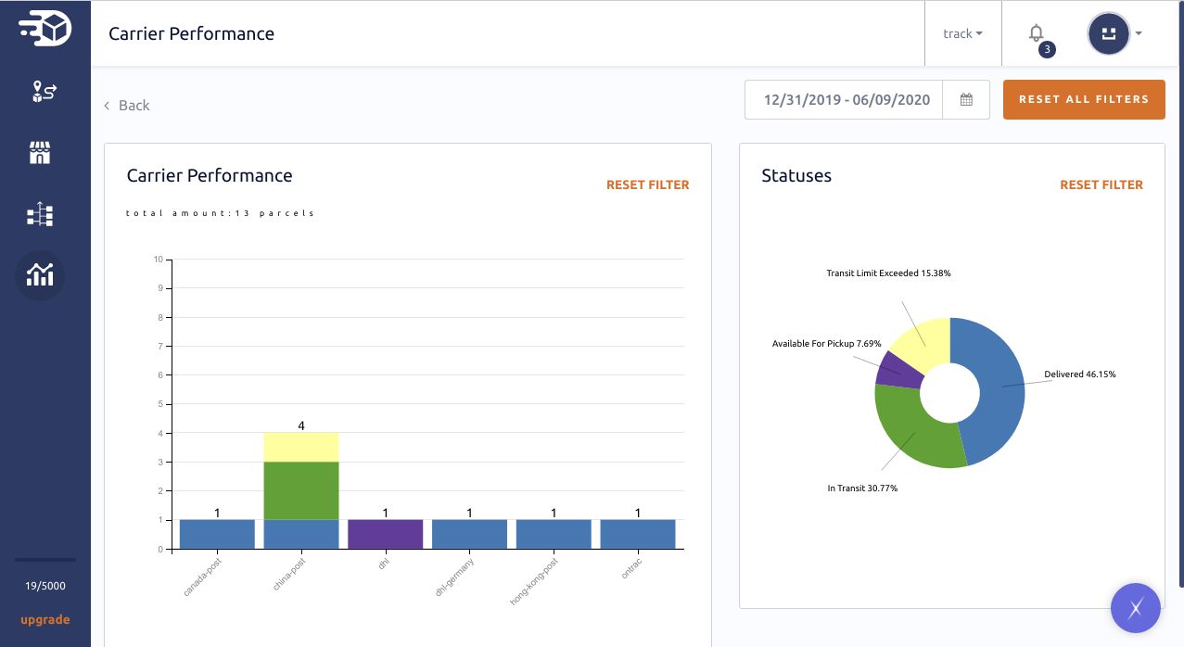Expand the track dropdown menu

coord(962,33)
